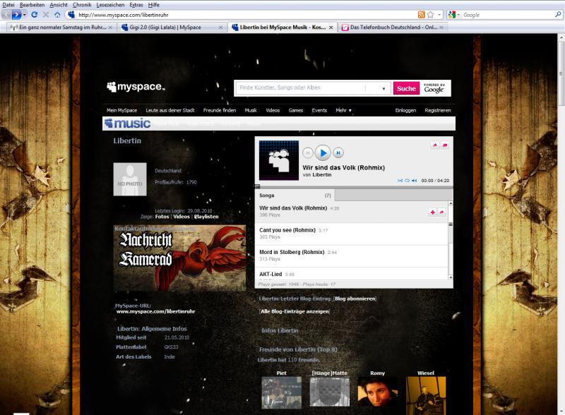Click the RSS feed icon in the address bar
Image resolution: width=565 pixels, height=415 pixels.
pyautogui.click(x=422, y=15)
